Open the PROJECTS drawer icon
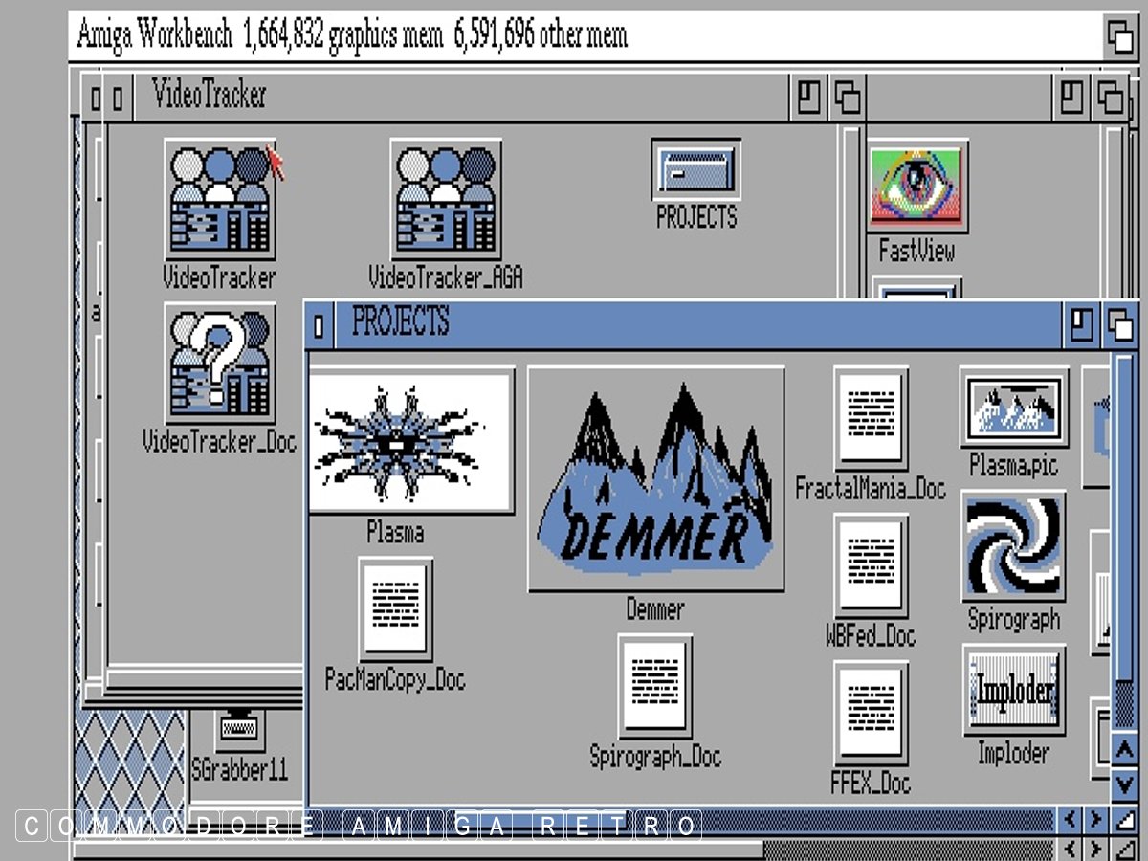This screenshot has height=861, width=1148. click(695, 171)
